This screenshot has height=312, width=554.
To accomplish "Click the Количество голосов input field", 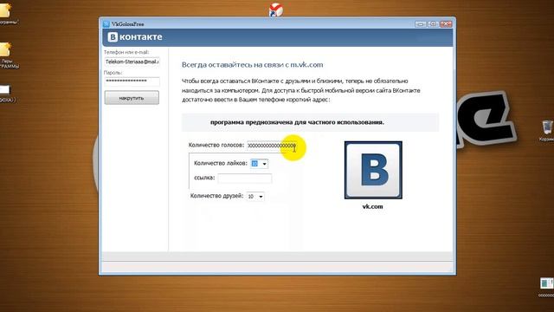I will 272,146.
